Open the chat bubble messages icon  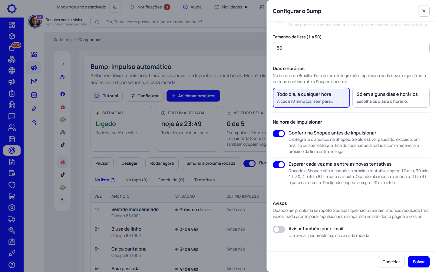pos(12,116)
